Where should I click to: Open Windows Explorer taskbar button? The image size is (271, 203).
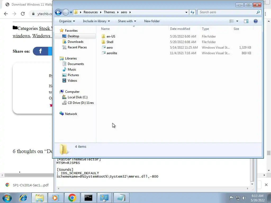[x=39, y=198]
